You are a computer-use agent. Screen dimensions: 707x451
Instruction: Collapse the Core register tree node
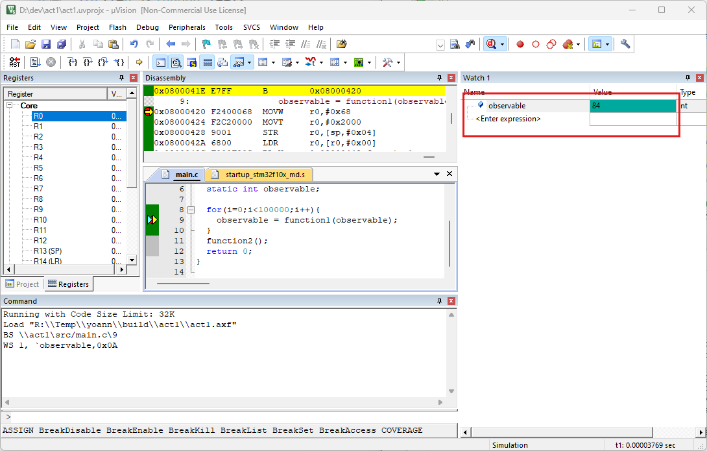pos(10,105)
